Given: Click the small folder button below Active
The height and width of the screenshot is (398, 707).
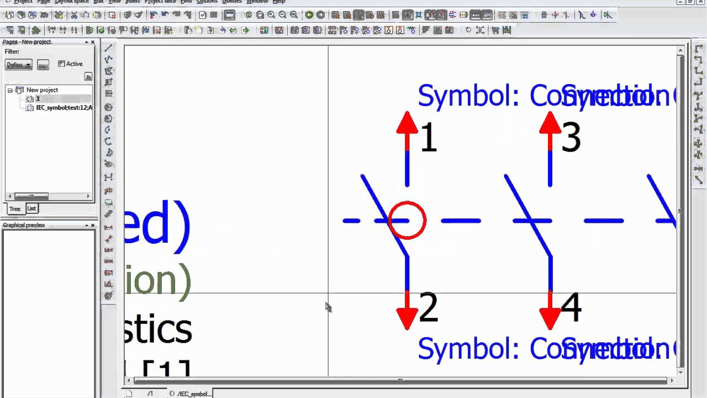Looking at the screenshot, I should tap(88, 77).
